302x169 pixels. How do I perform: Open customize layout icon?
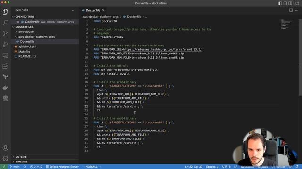[297, 3]
